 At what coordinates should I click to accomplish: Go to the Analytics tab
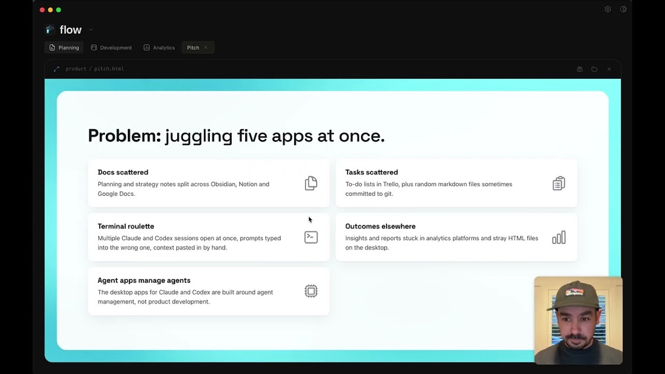click(159, 48)
